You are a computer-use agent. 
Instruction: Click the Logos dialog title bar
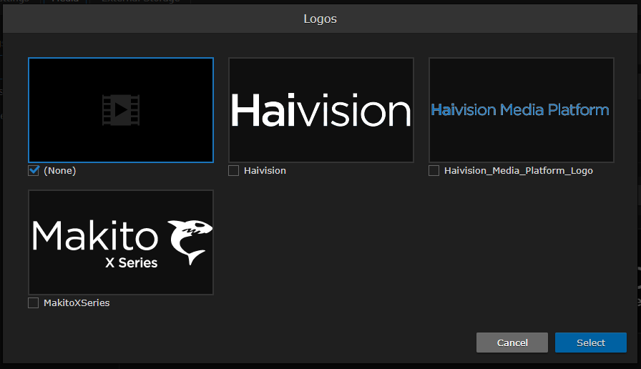point(320,19)
